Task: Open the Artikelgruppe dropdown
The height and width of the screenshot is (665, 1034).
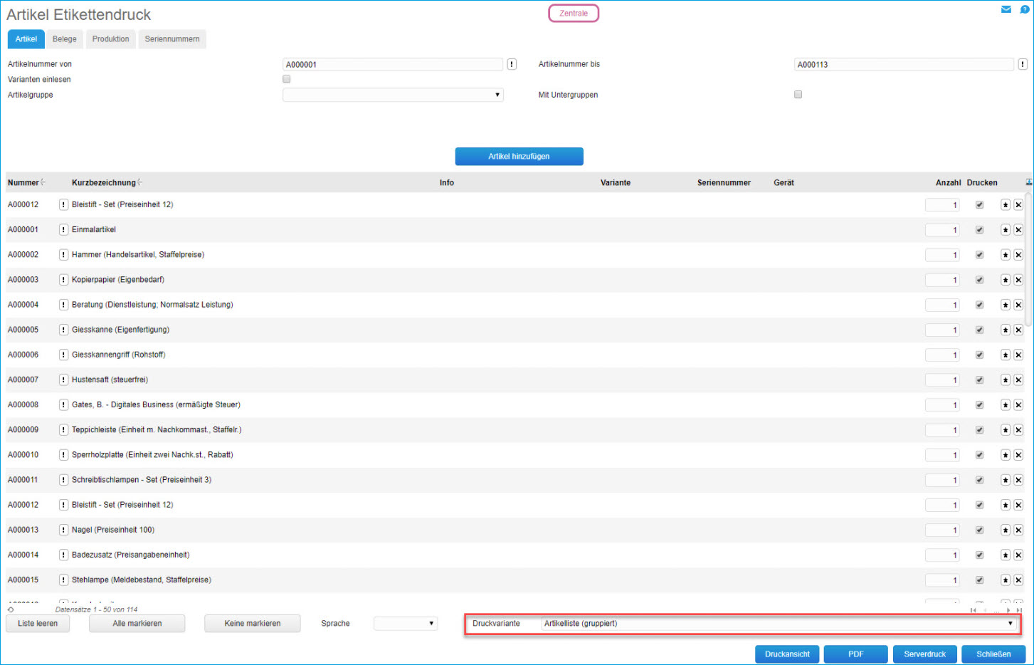Action: [x=393, y=95]
